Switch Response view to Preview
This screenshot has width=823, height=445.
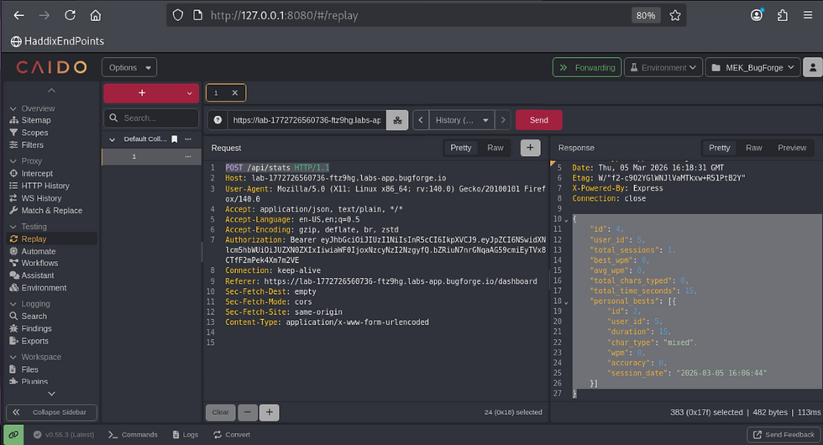[791, 148]
